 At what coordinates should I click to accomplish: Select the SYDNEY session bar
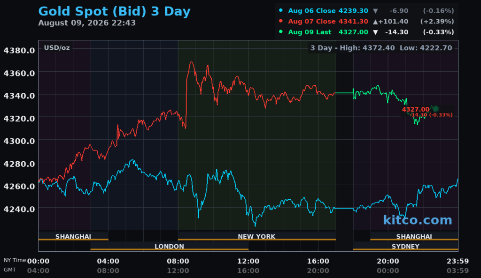pos(405,246)
